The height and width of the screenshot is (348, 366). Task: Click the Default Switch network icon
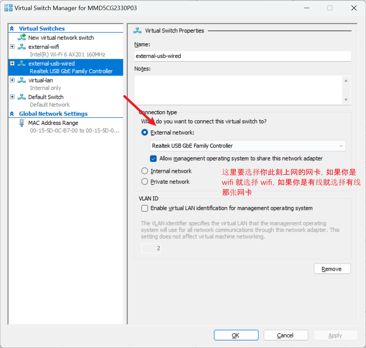click(22, 97)
